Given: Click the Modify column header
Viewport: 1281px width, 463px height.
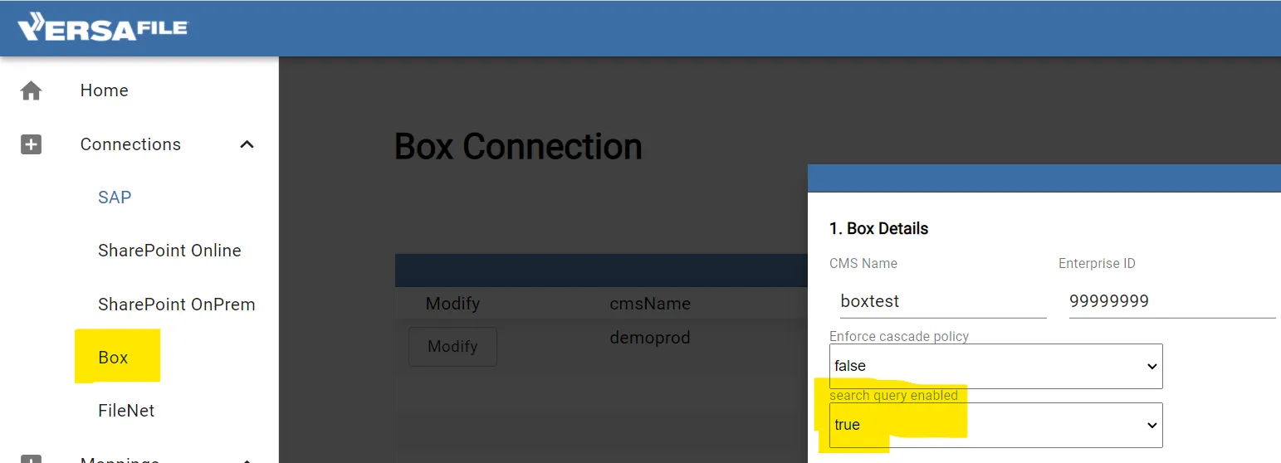Looking at the screenshot, I should pyautogui.click(x=452, y=304).
